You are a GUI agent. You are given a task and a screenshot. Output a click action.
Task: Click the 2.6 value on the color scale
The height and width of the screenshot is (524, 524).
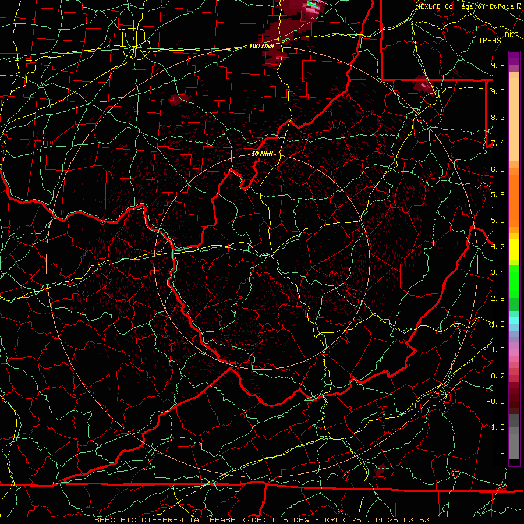(x=498, y=299)
